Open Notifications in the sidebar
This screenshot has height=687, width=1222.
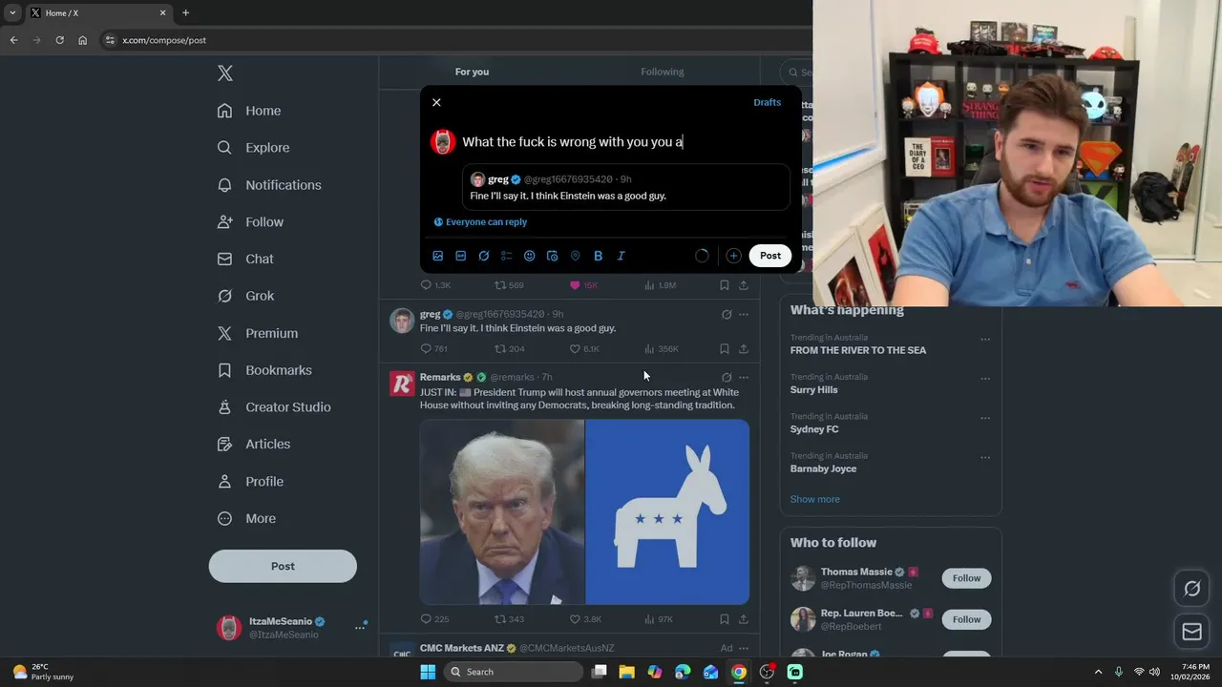tap(269, 185)
